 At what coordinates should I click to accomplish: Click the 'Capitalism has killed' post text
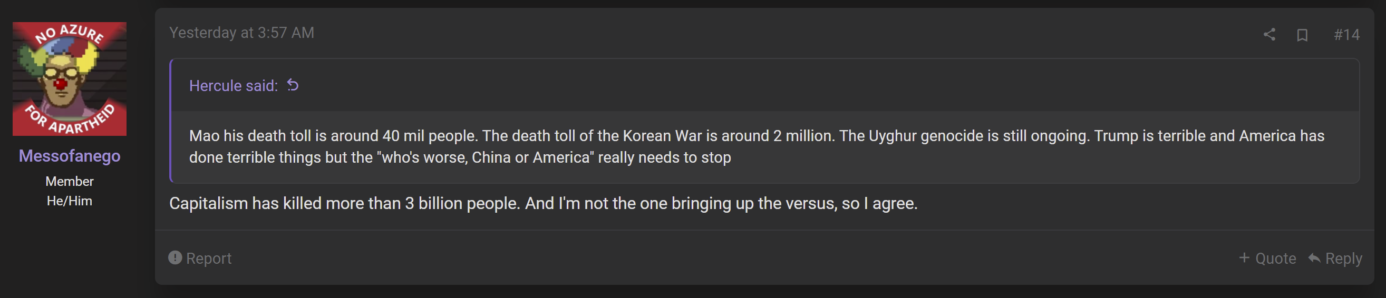[x=544, y=204]
